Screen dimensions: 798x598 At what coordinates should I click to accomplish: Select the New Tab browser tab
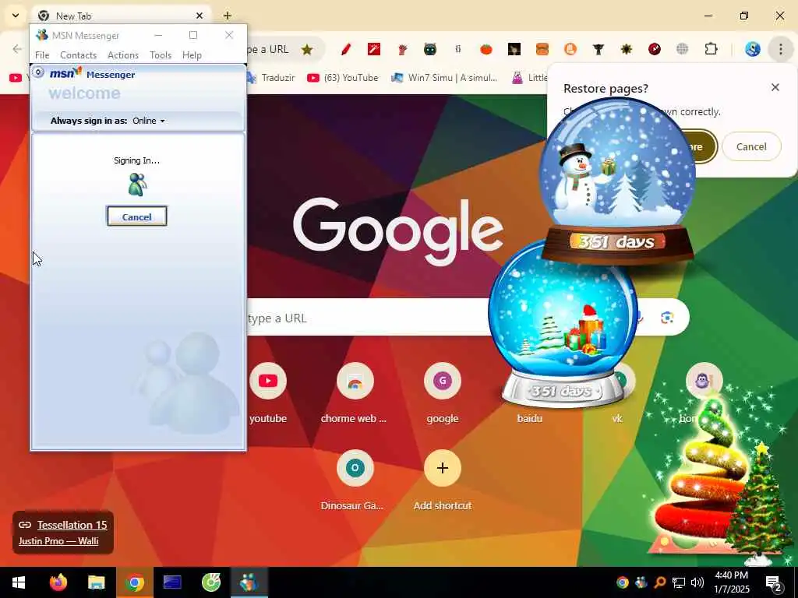(121, 16)
